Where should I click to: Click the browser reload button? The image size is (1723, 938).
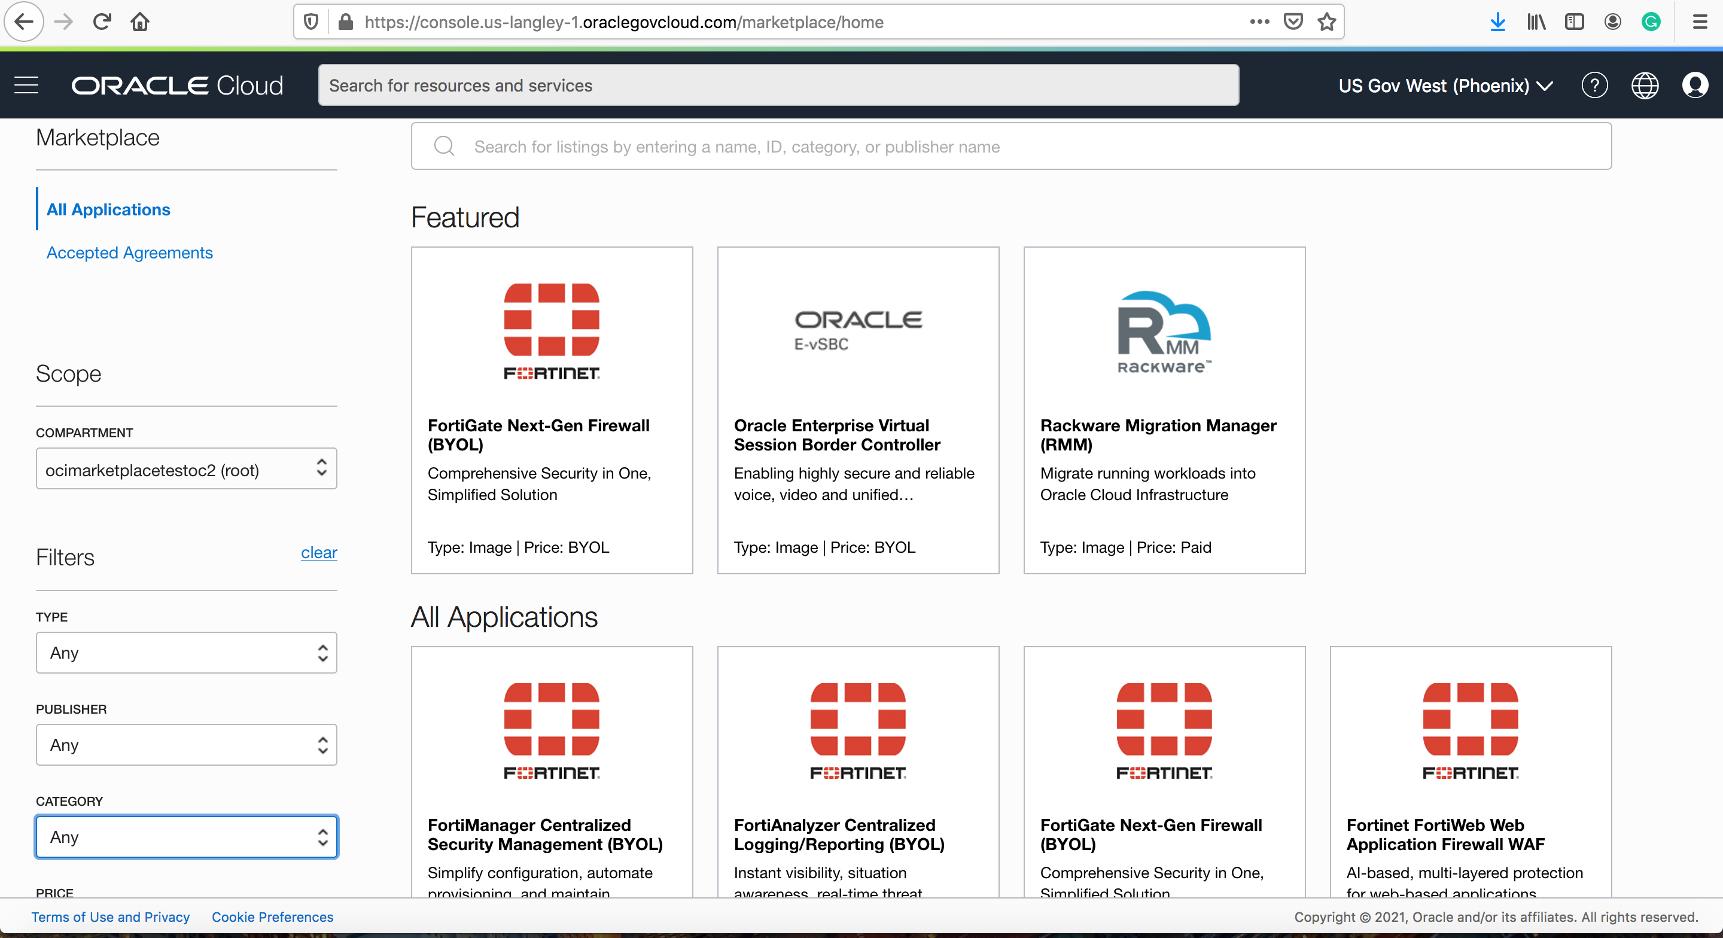pos(102,22)
